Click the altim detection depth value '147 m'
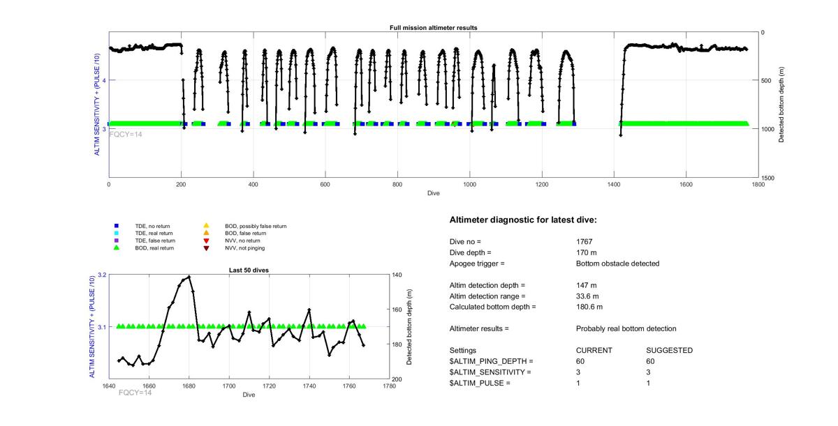838x426 pixels. pos(587,285)
